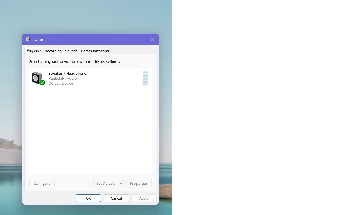This screenshot has height=215, width=339.
Task: Click the green default device checkmark badge
Action: (42, 83)
